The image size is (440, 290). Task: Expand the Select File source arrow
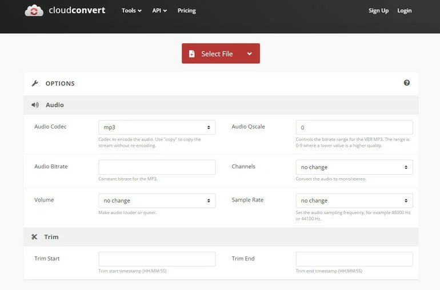(x=250, y=54)
